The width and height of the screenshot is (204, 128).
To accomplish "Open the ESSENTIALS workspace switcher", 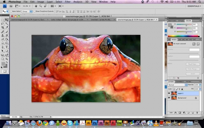I will click(x=194, y=6).
